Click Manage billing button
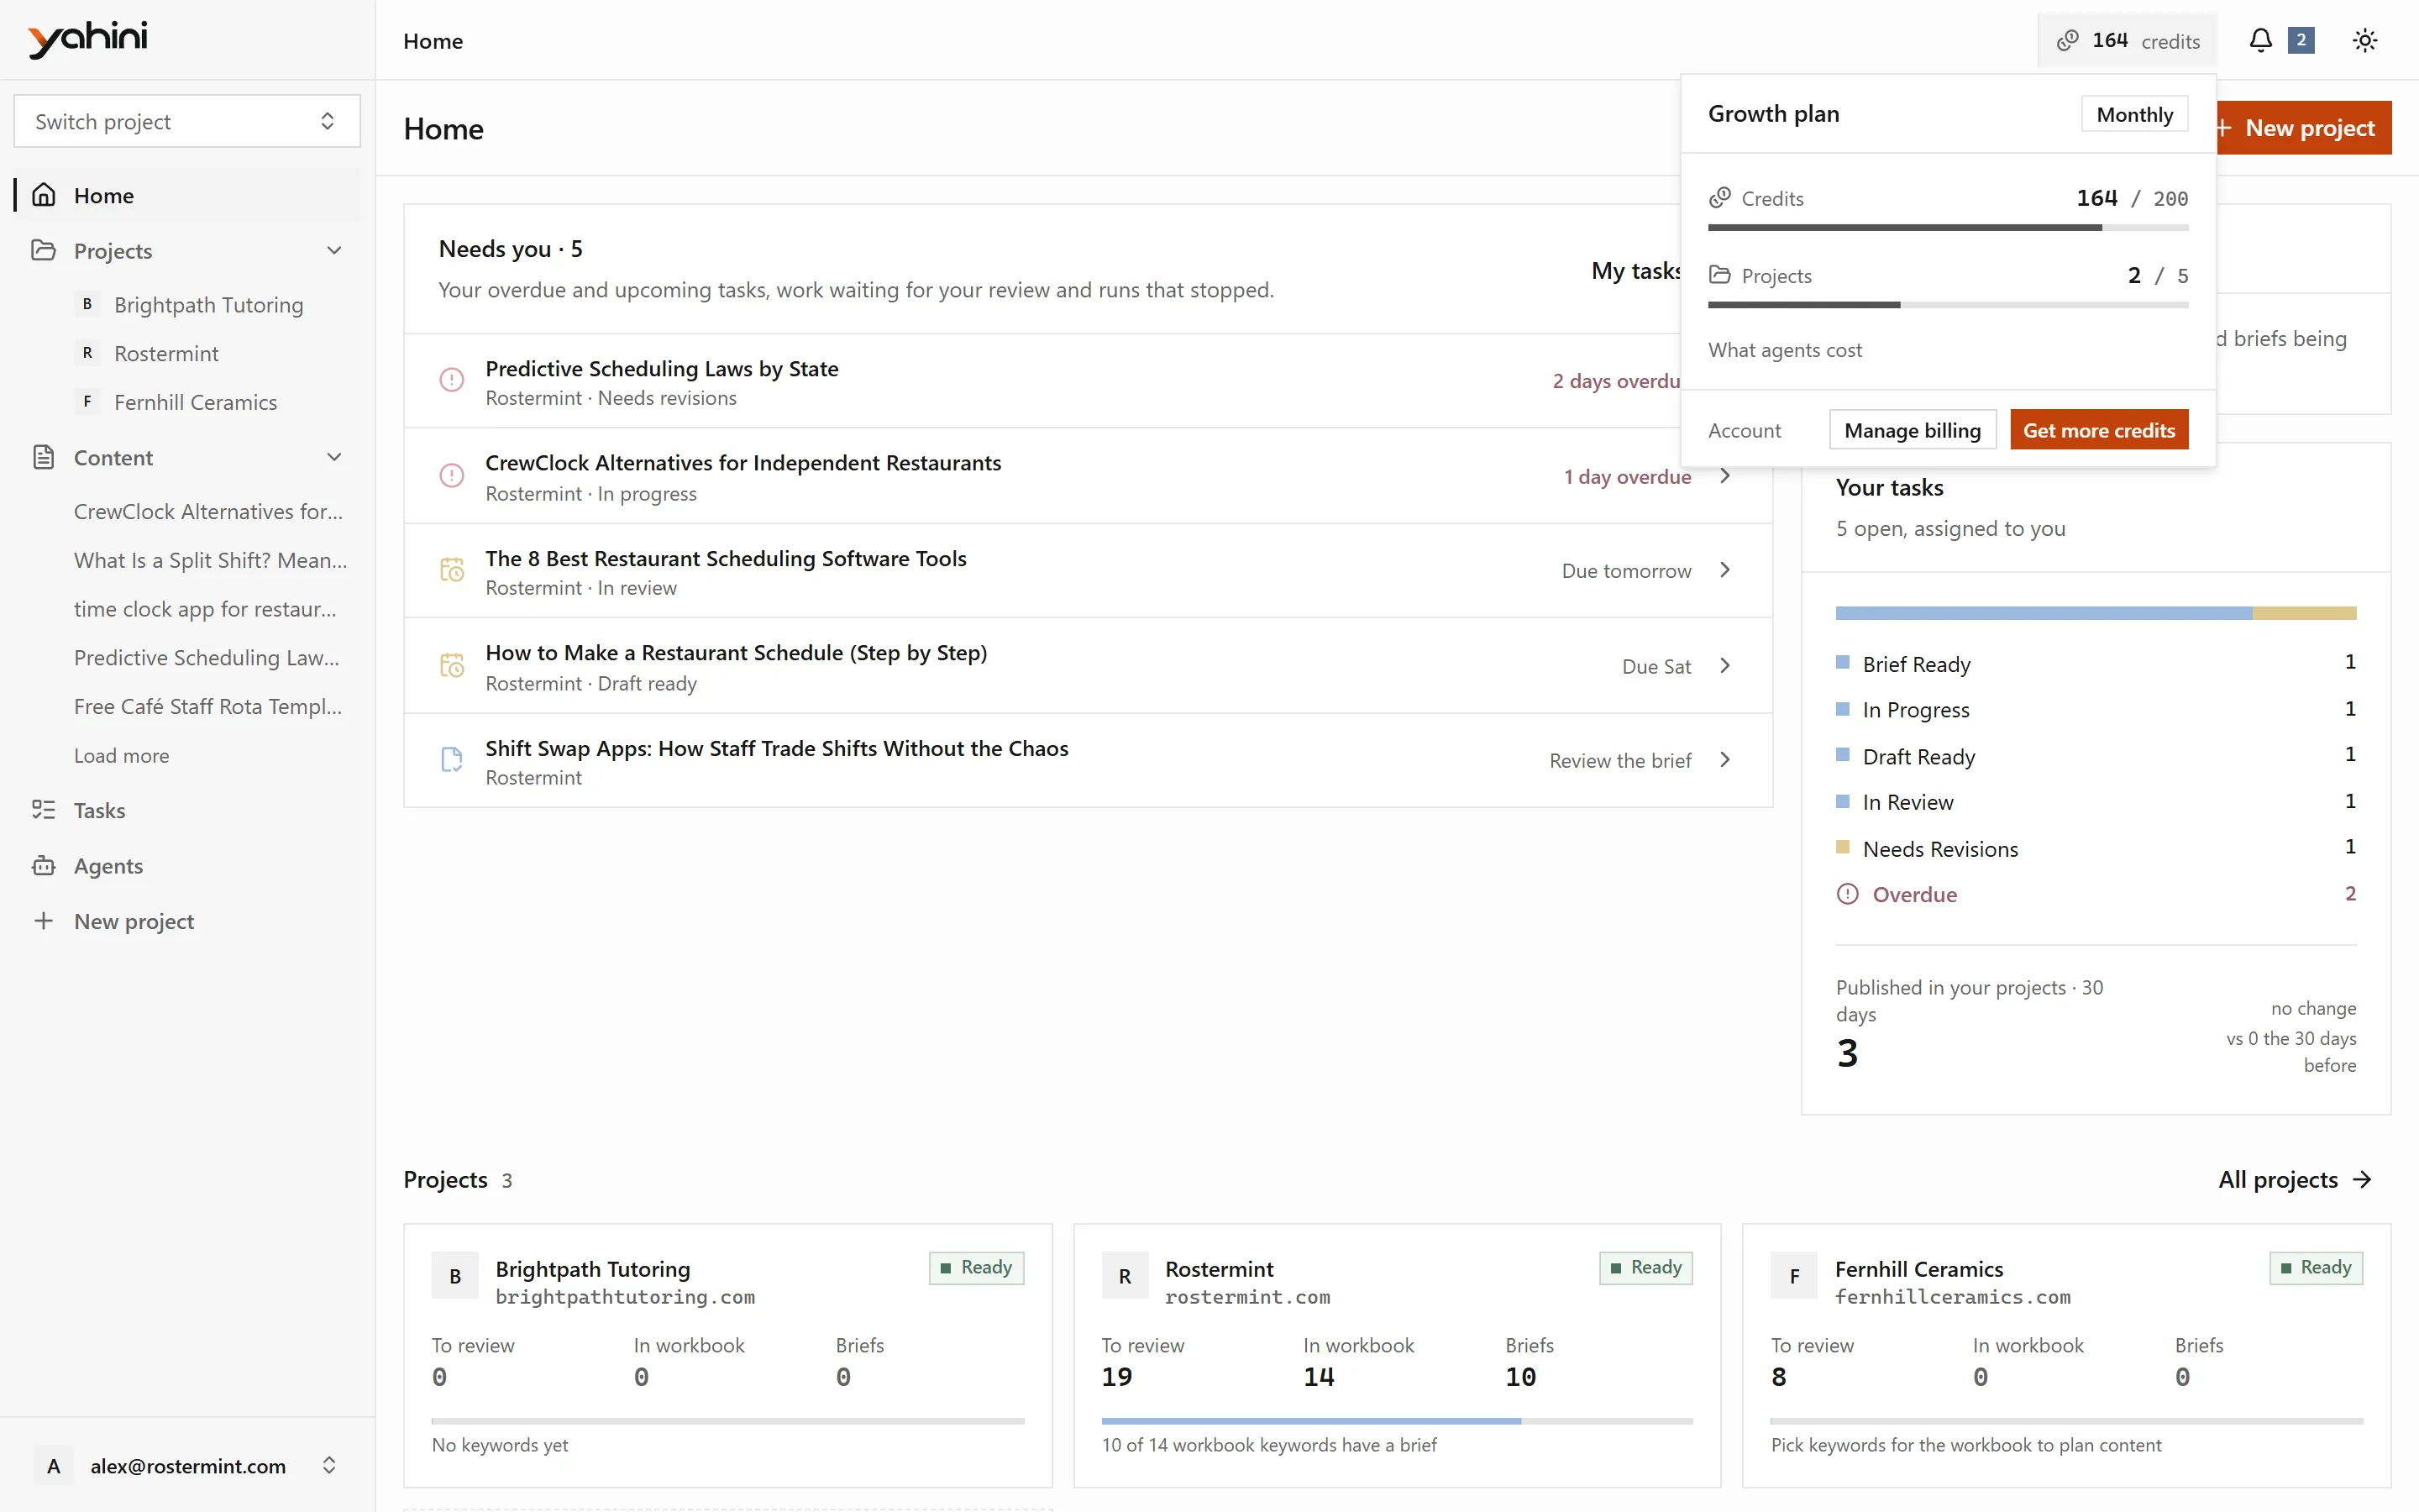2419x1512 pixels. [x=1913, y=430]
